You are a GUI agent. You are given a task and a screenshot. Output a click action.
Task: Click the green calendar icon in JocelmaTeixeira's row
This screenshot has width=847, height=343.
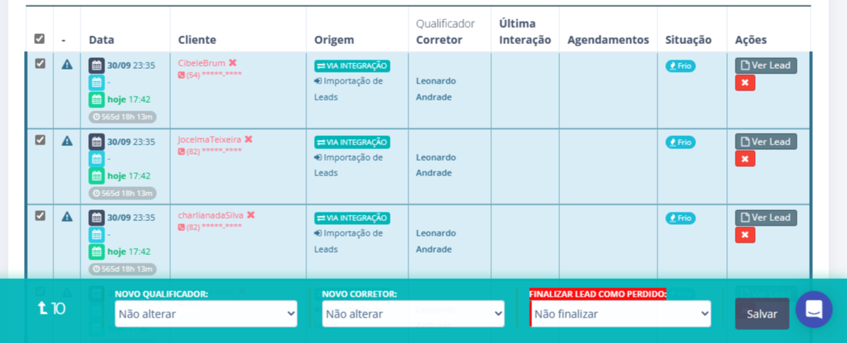[96, 175]
